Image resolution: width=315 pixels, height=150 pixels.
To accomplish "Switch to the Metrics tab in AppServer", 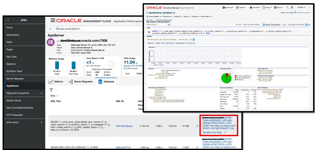I will (56, 82).
